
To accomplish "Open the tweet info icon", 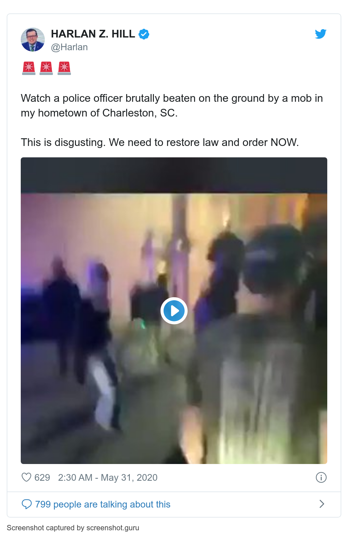I will point(321,477).
